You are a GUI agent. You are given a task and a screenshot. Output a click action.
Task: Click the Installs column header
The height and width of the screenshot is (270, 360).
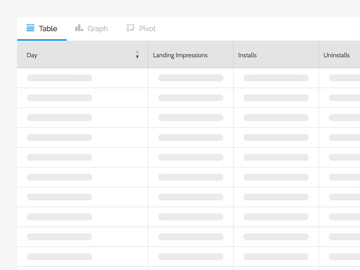[x=247, y=55]
